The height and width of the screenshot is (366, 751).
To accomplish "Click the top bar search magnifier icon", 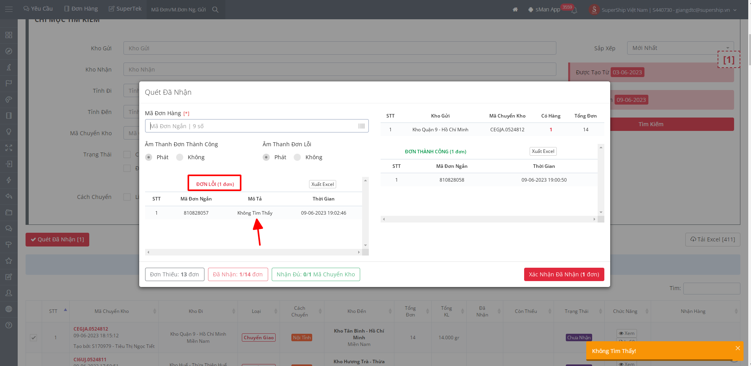I will pyautogui.click(x=215, y=9).
